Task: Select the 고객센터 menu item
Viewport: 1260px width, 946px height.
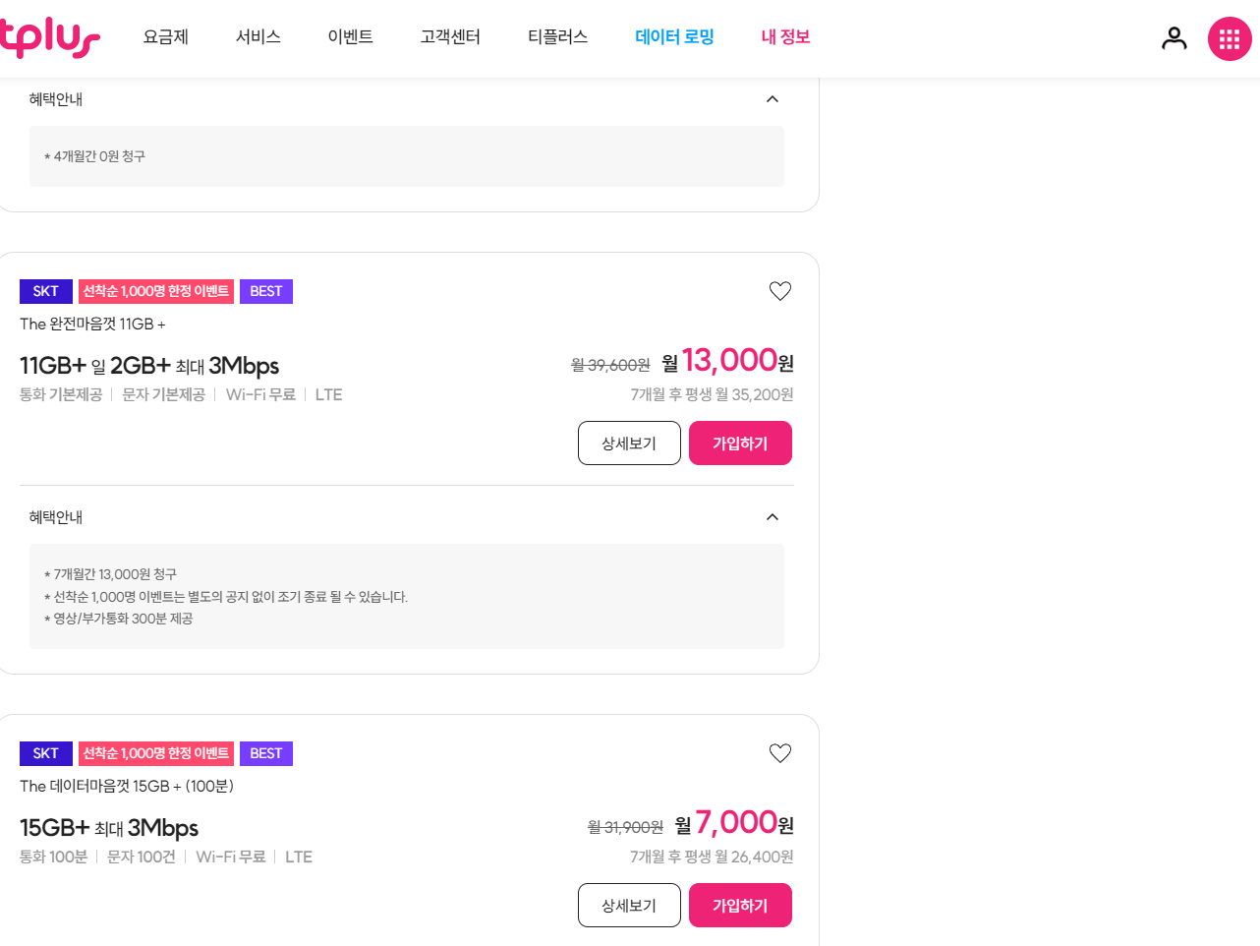Action: click(x=449, y=36)
